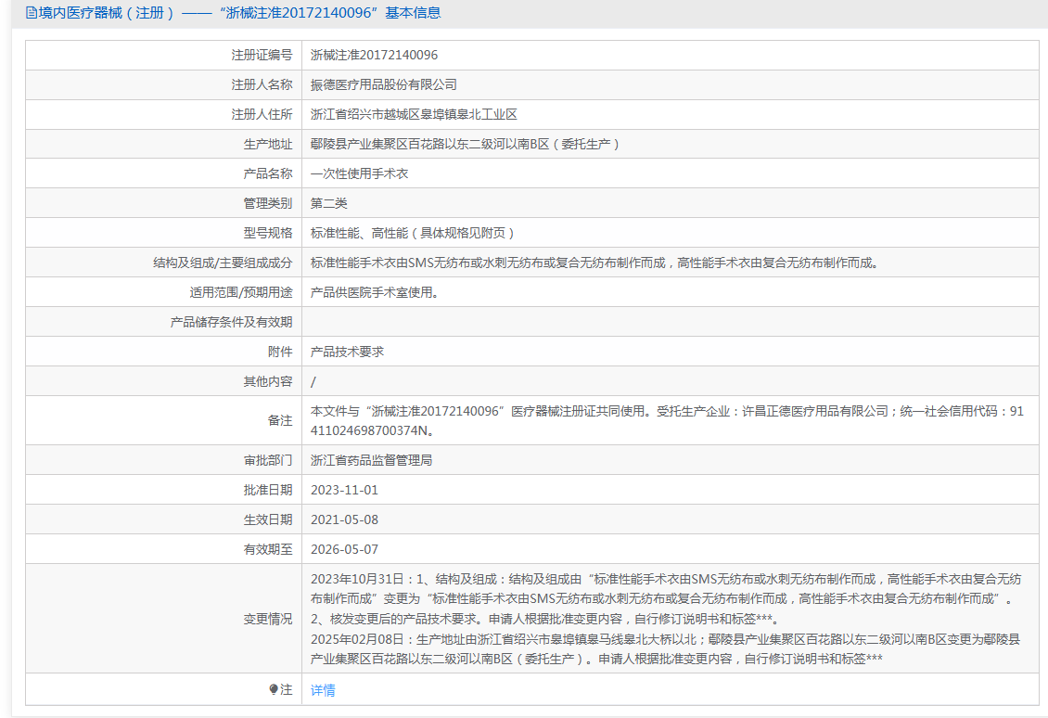Screen dimensions: 1048x718
Task: Click the document icon before the page title
Action: pos(32,13)
